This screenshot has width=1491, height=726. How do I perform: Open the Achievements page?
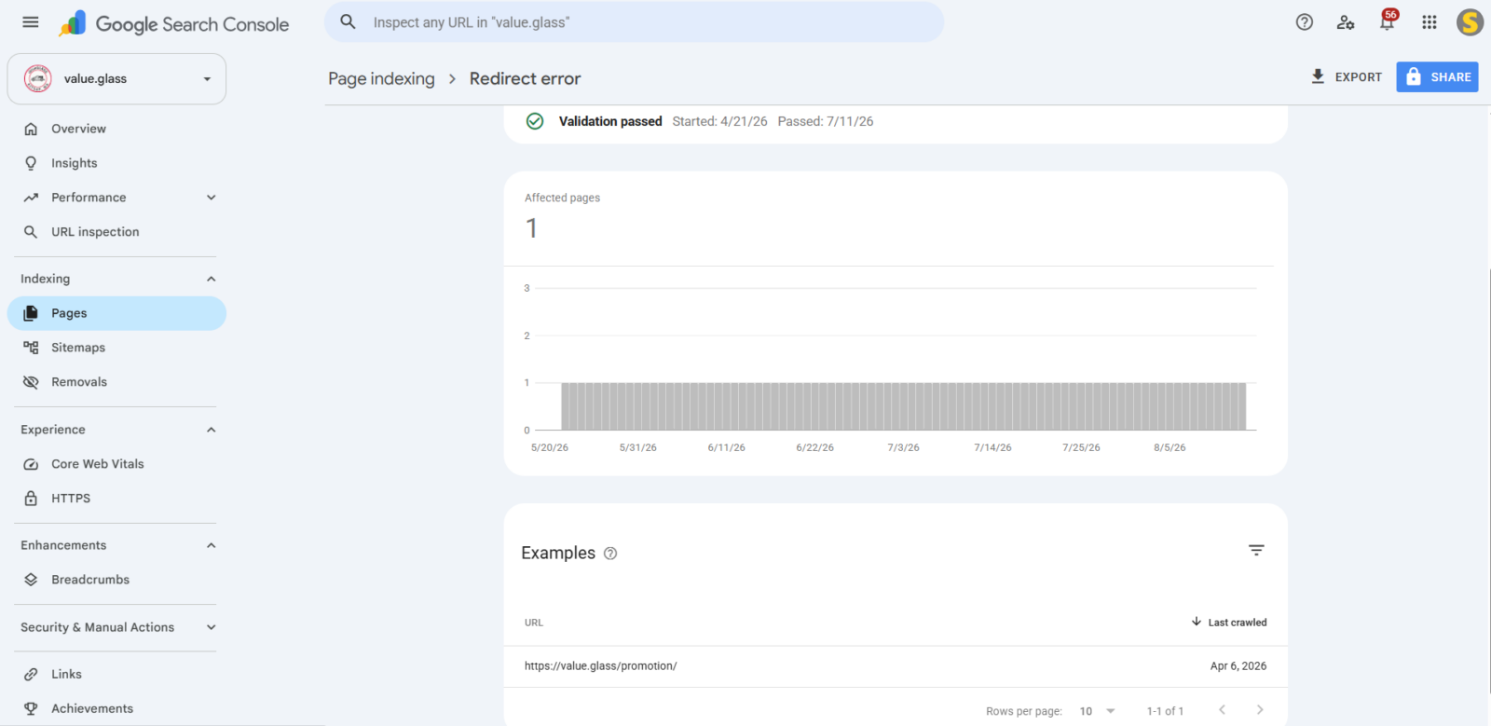[116, 708]
